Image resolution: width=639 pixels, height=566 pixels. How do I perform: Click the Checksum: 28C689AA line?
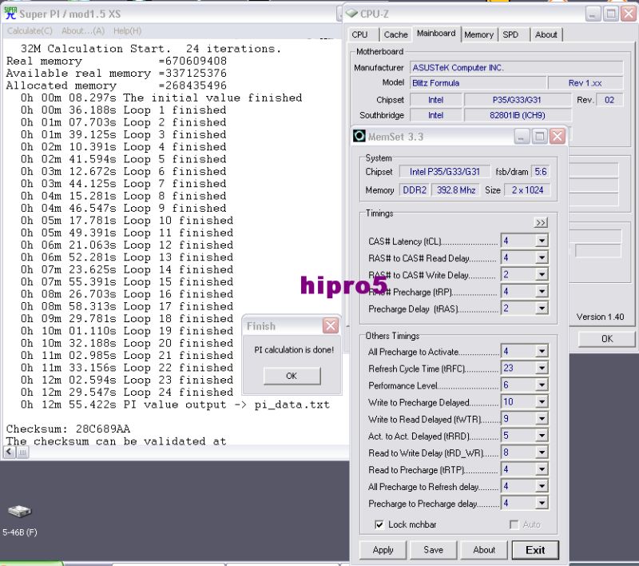[x=68, y=429]
